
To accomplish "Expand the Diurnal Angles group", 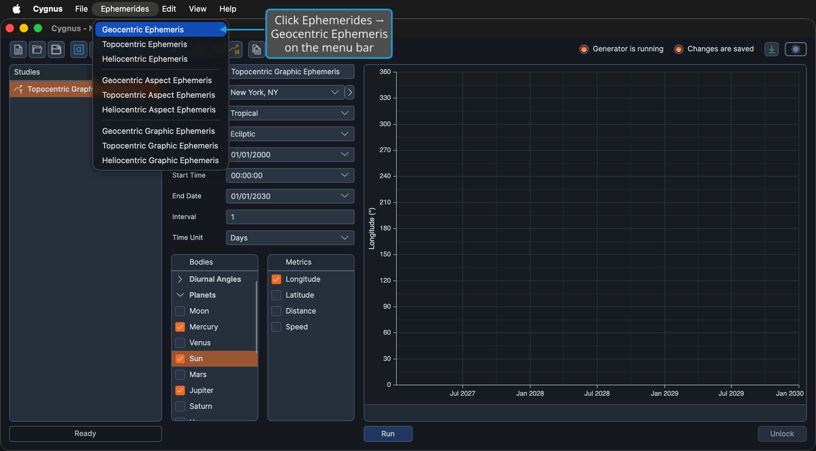I will (180, 279).
